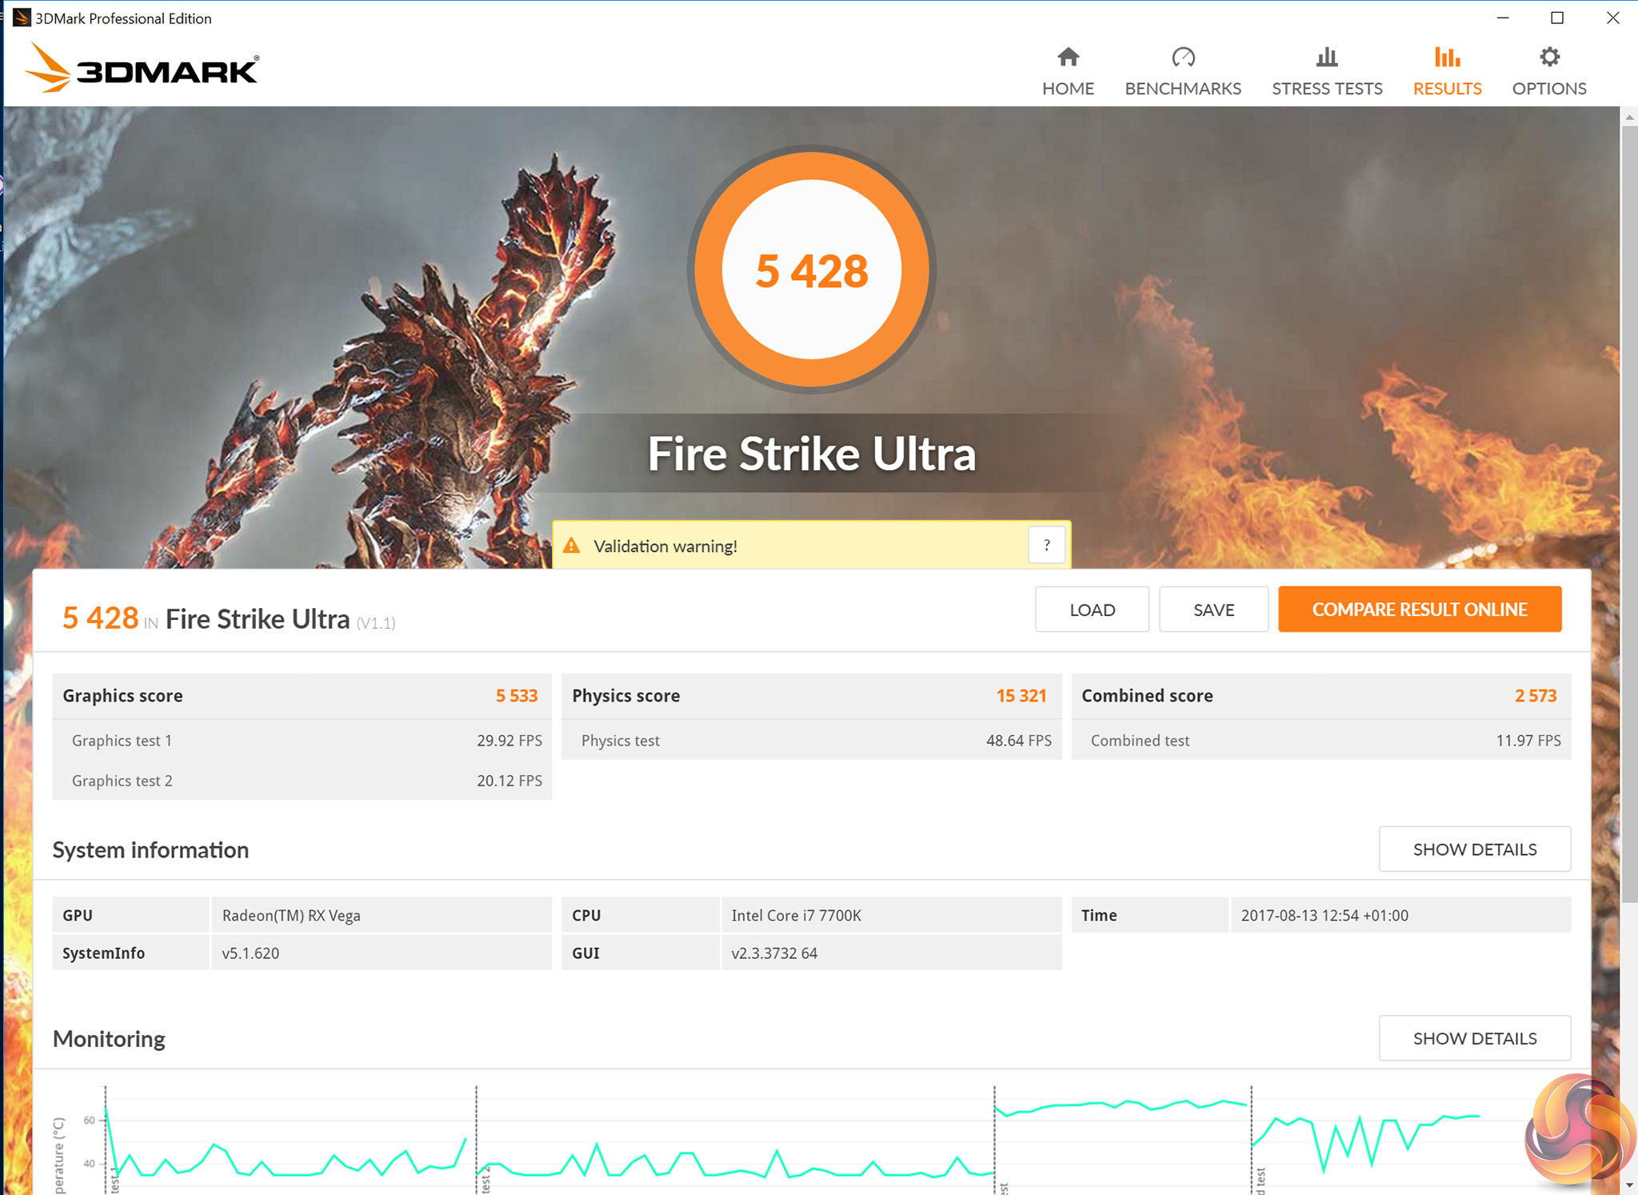Image resolution: width=1638 pixels, height=1195 pixels.
Task: Click the Stress Tests bar chart icon
Action: pos(1326,58)
